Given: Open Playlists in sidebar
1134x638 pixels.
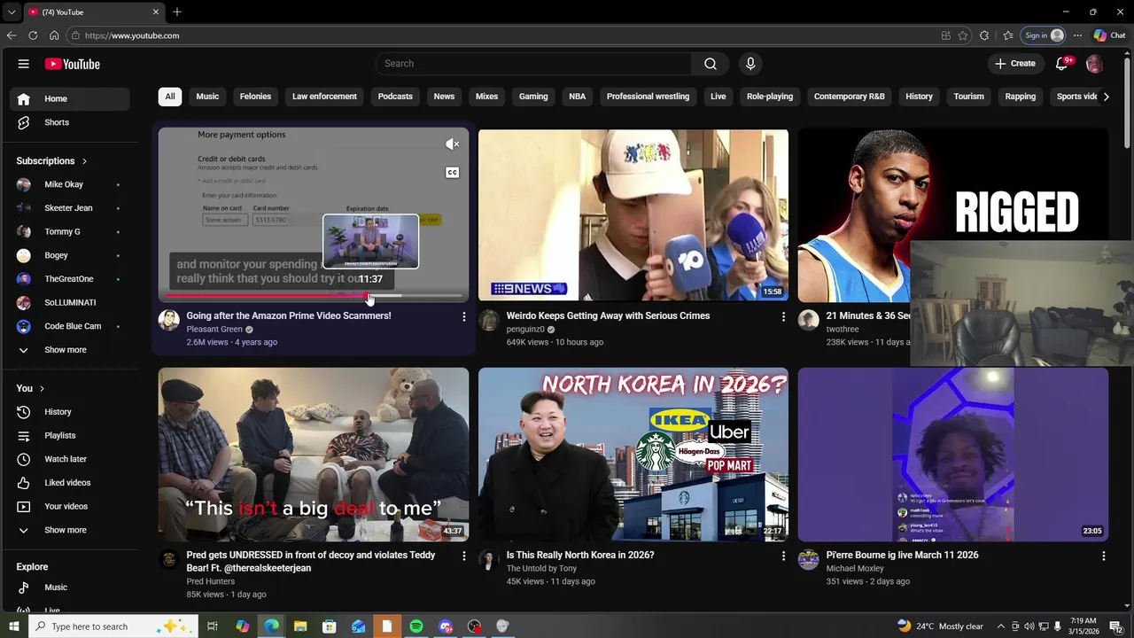Looking at the screenshot, I should 71,436.
